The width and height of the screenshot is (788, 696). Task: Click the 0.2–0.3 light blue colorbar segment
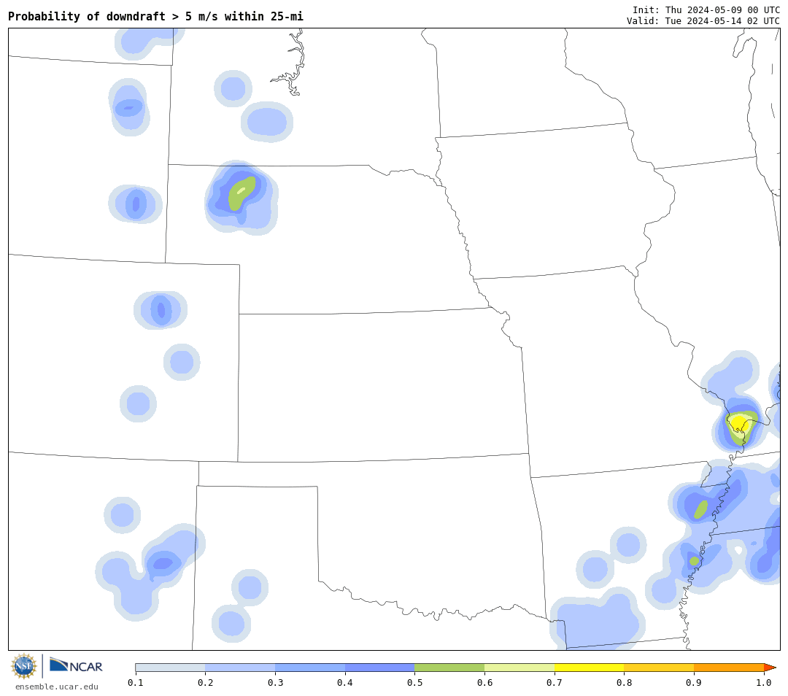tap(240, 668)
